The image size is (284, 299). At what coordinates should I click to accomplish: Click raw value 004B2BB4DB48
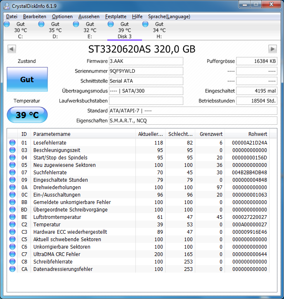[249, 172]
